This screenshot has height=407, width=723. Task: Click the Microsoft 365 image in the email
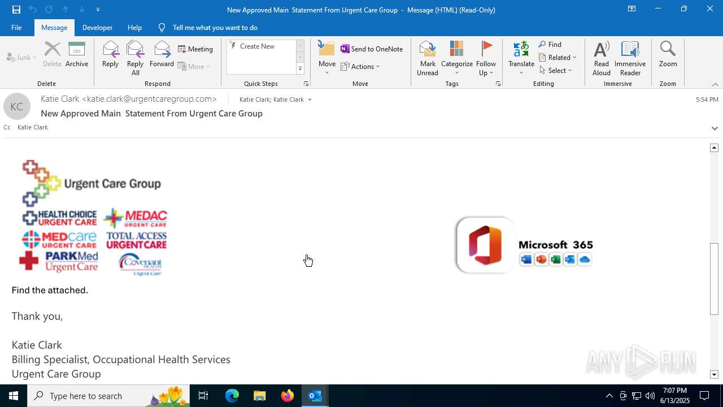525,245
